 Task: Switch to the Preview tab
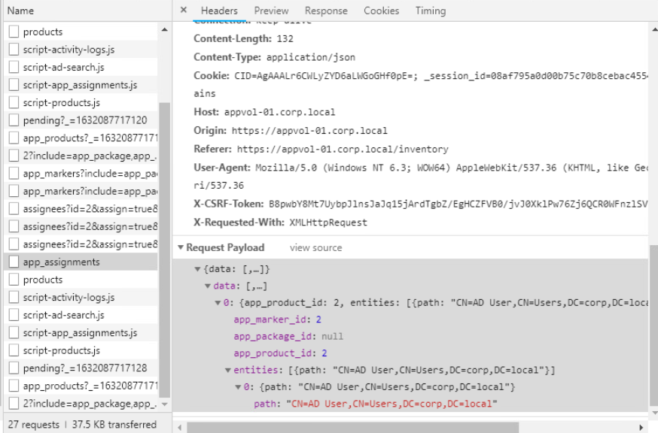[271, 11]
